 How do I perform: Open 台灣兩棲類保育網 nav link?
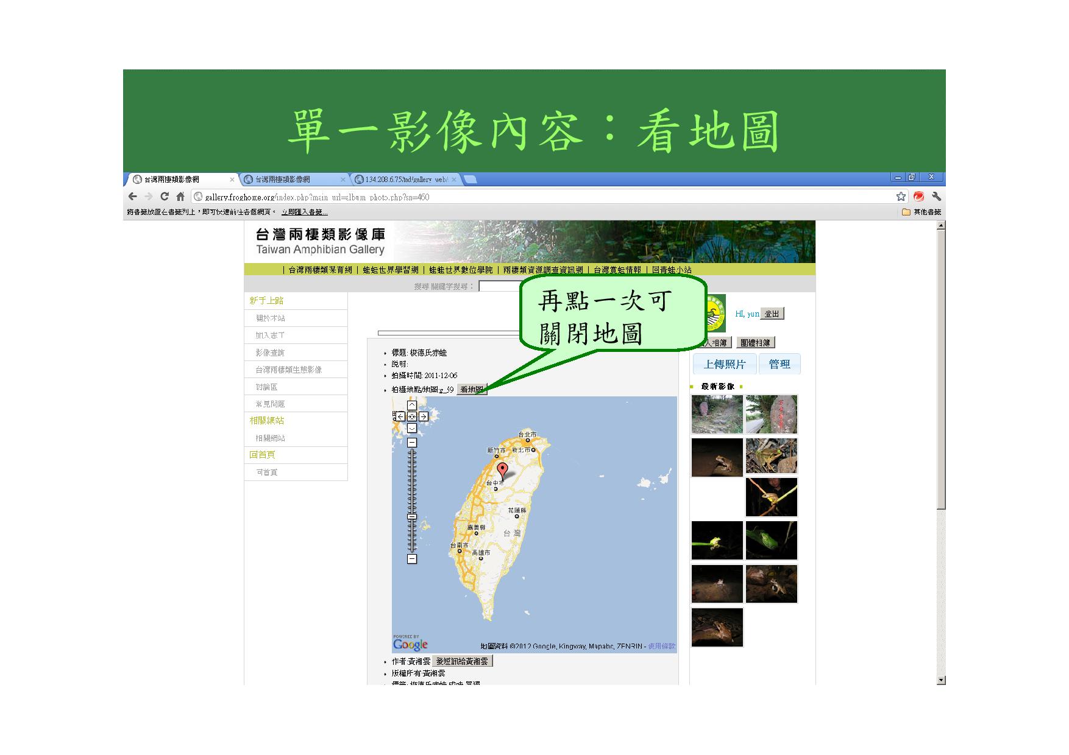(320, 270)
